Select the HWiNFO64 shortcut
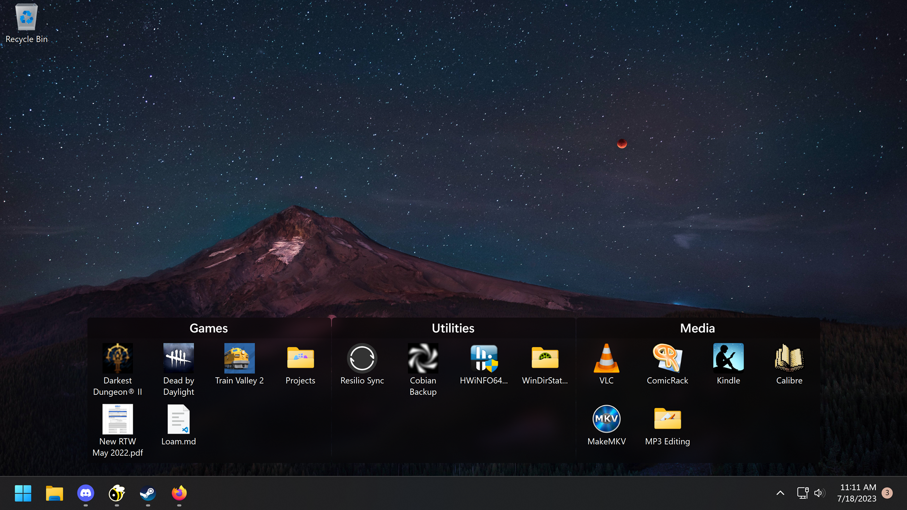Screen dimensions: 907x510 click(484, 364)
